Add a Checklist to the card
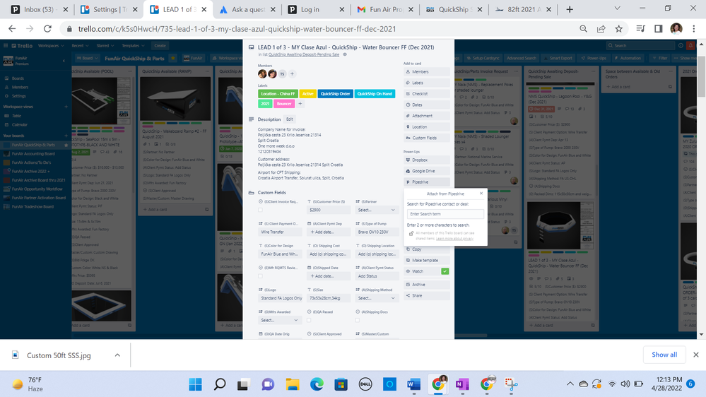 tap(426, 94)
